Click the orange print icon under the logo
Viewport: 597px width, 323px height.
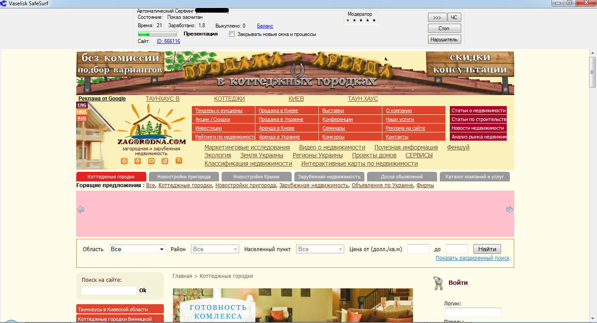pyautogui.click(x=165, y=161)
